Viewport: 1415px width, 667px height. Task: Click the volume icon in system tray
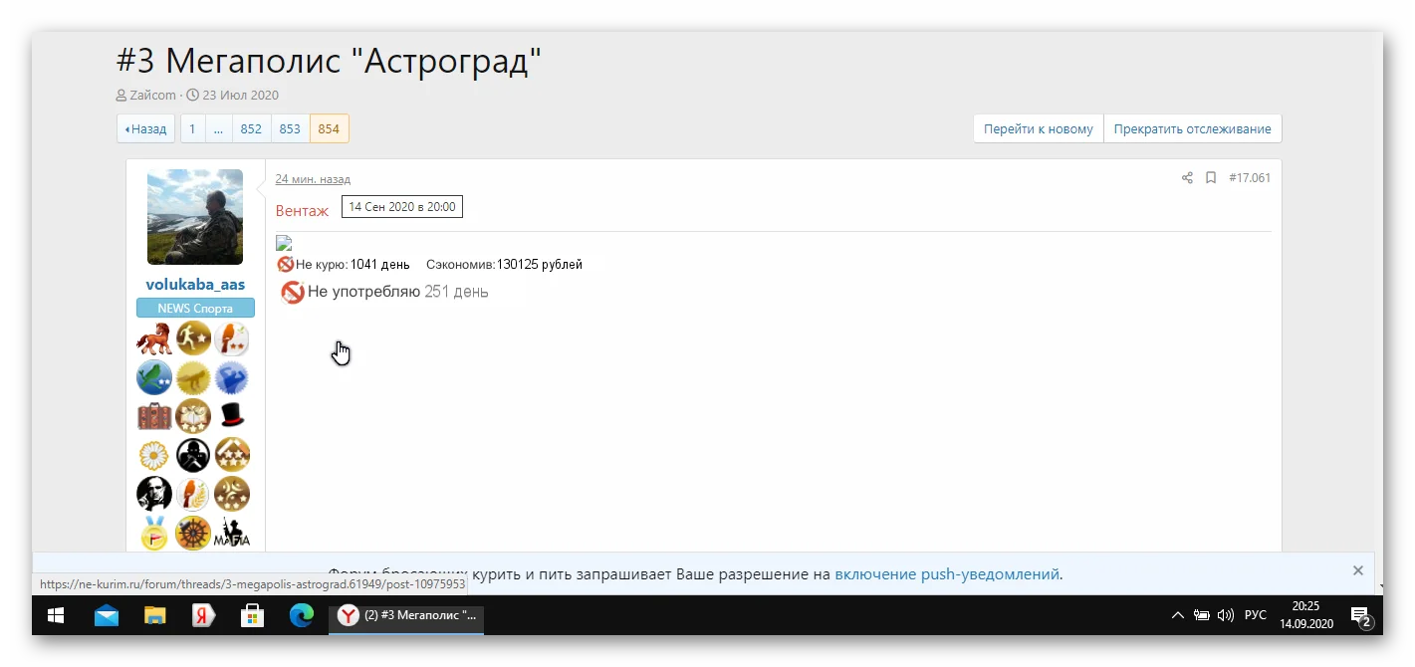[x=1226, y=615]
